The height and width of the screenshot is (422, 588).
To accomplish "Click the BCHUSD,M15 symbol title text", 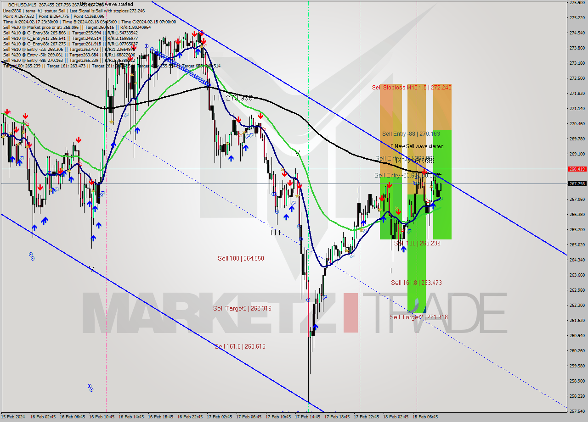I will pos(23,5).
